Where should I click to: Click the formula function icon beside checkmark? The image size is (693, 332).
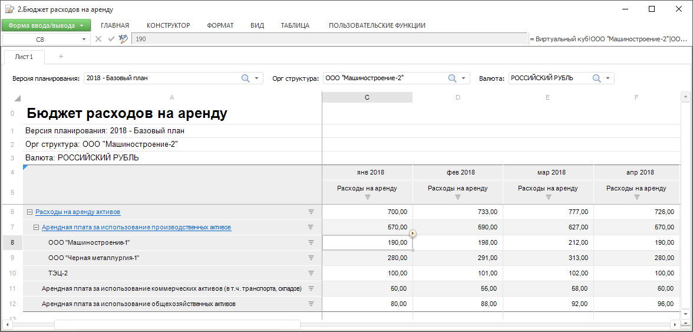click(x=123, y=39)
